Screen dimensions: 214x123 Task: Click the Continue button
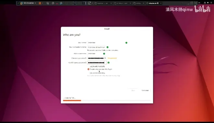point(145,90)
